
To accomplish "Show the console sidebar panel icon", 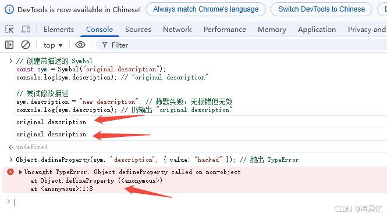I will coord(9,45).
